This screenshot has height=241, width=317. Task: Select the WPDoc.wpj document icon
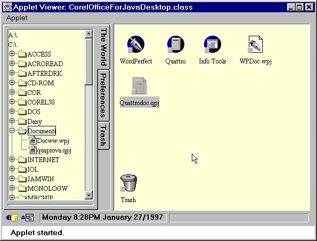(x=255, y=44)
